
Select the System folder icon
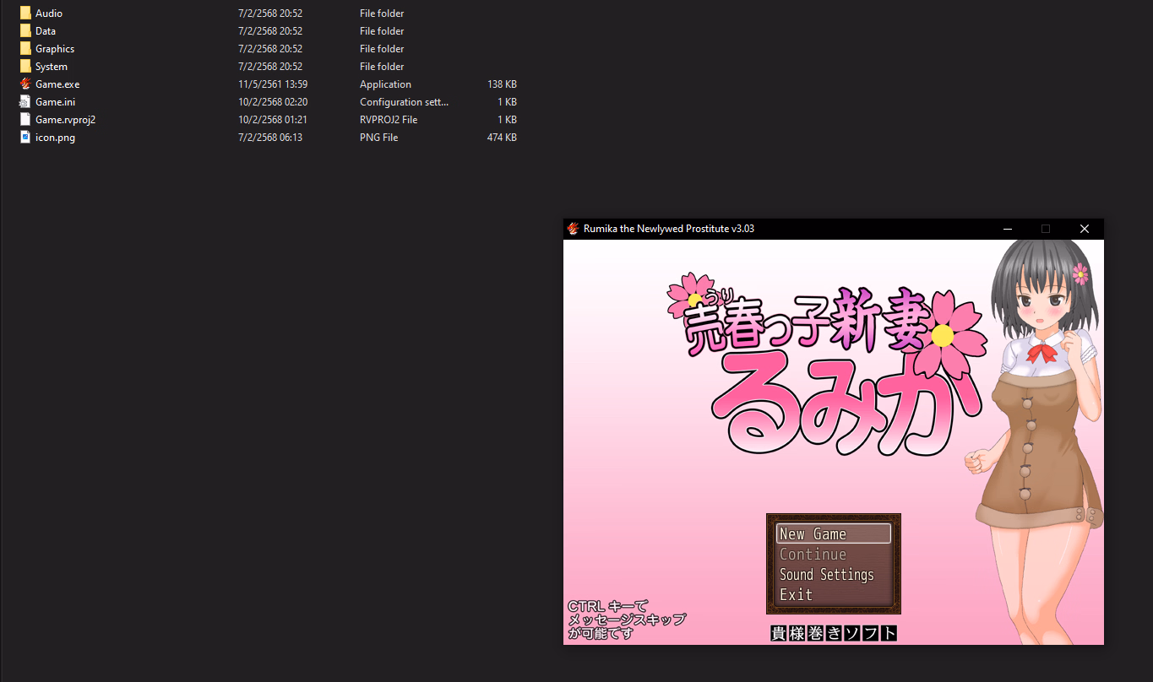click(25, 67)
